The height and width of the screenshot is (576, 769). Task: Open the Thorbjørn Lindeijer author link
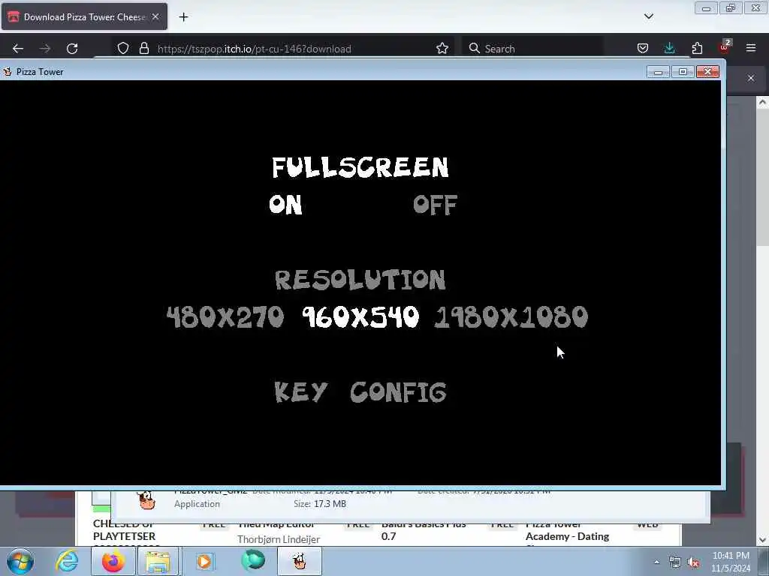pos(279,539)
